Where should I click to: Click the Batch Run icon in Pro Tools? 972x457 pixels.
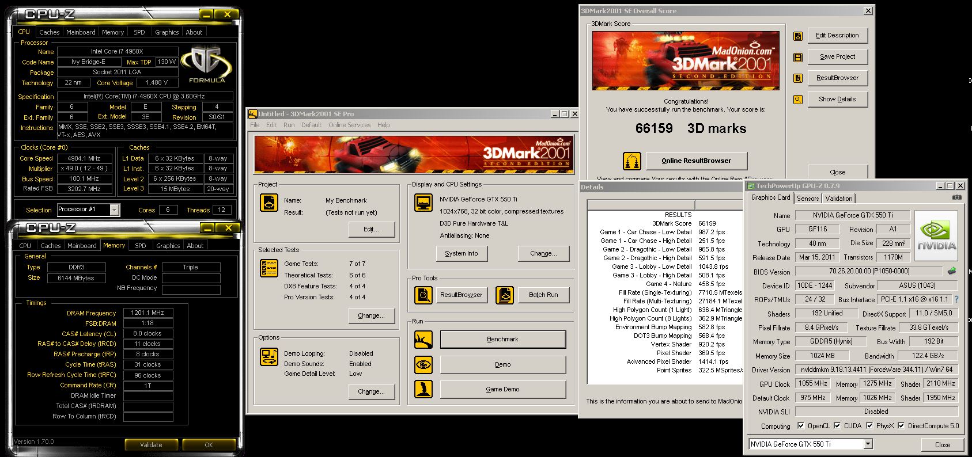505,295
